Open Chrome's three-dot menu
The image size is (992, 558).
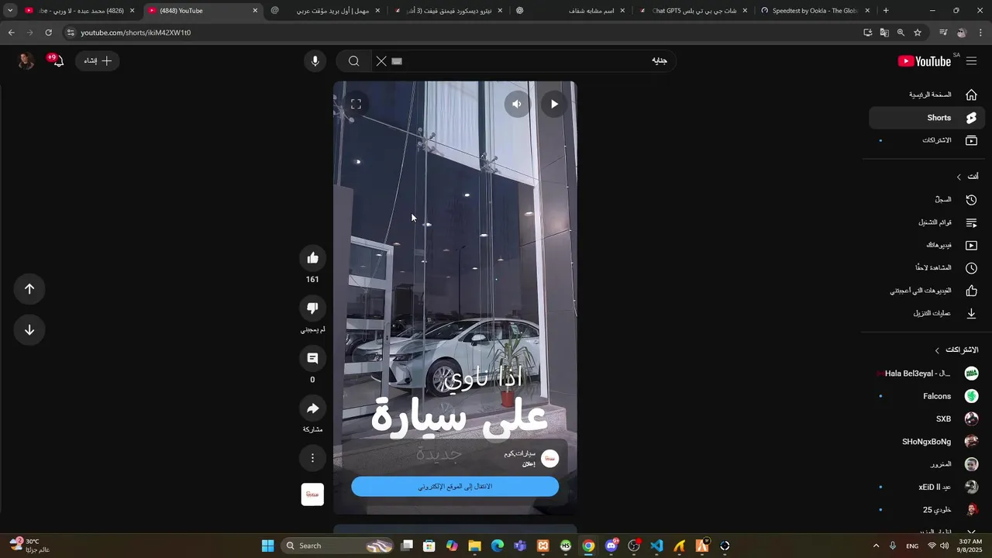pyautogui.click(x=981, y=33)
